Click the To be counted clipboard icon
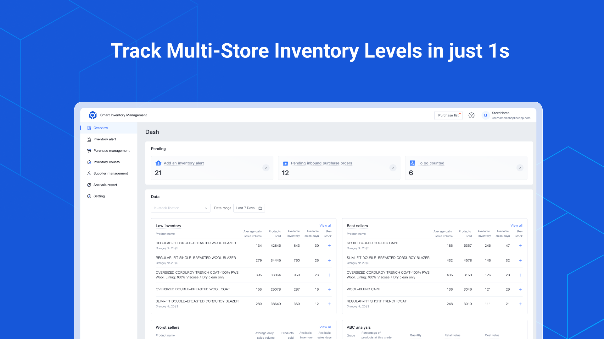604x339 pixels. [412, 163]
